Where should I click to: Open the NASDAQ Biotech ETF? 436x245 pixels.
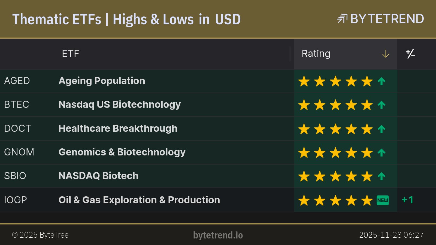pyautogui.click(x=98, y=176)
